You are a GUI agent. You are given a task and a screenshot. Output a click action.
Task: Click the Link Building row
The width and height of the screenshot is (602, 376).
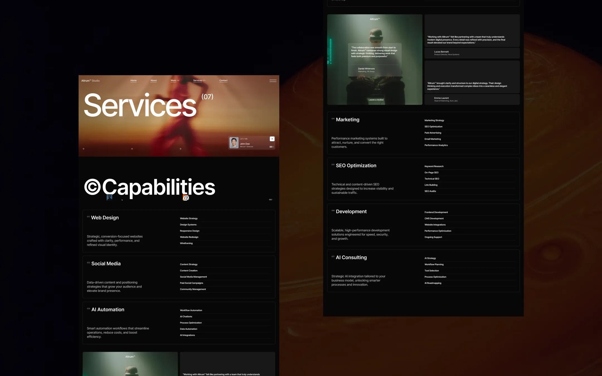coord(470,185)
